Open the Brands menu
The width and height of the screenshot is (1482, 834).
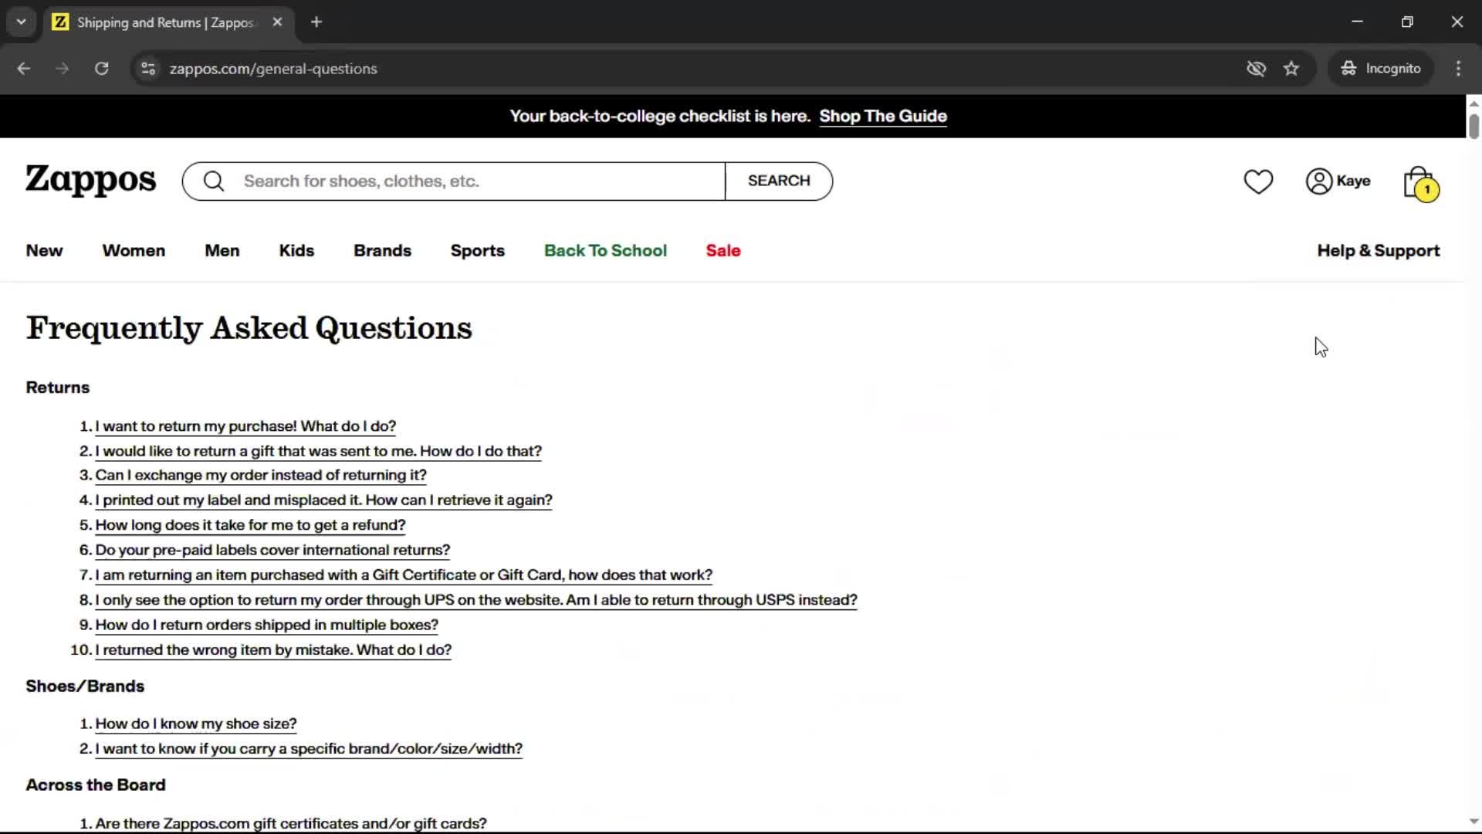pos(382,251)
